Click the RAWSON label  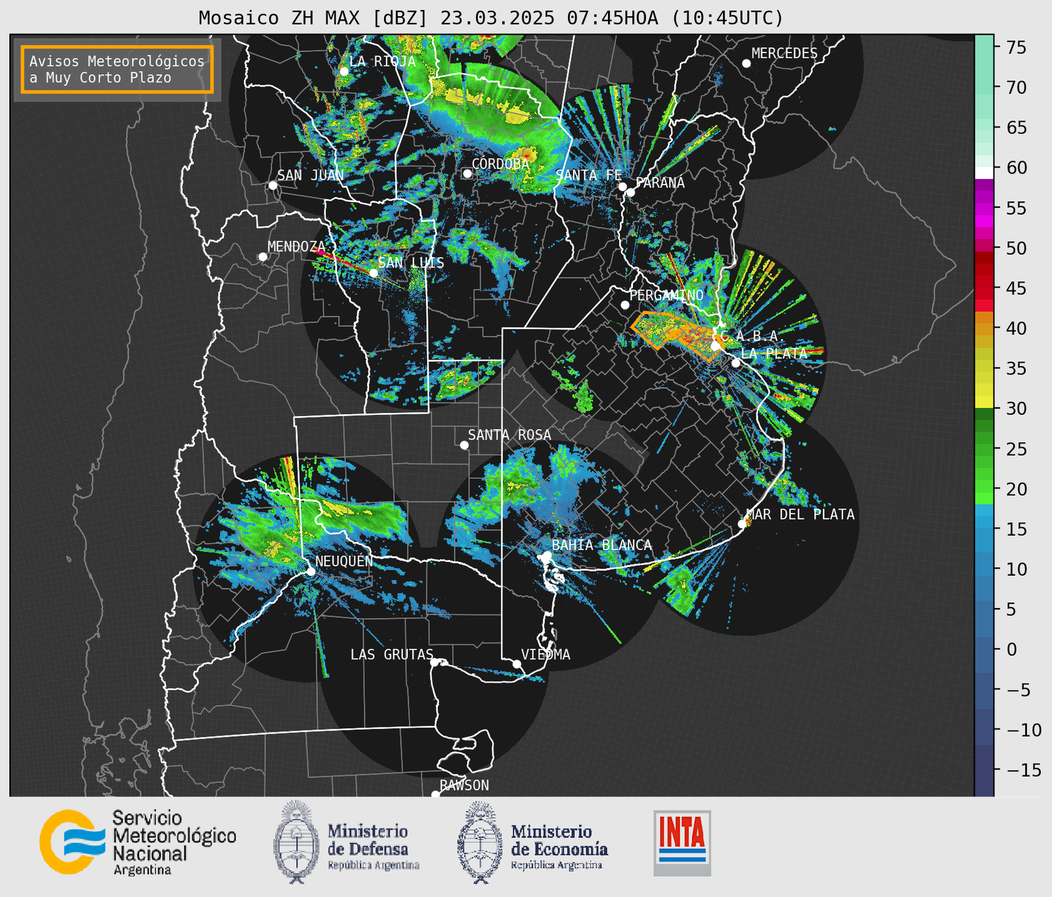[x=465, y=785]
